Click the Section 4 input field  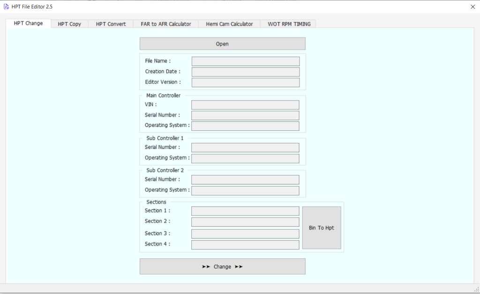pyautogui.click(x=245, y=244)
